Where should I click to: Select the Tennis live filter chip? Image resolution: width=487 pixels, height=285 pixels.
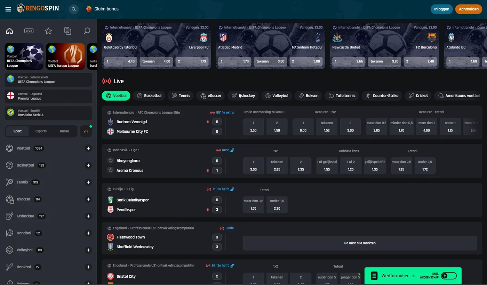coord(181,95)
